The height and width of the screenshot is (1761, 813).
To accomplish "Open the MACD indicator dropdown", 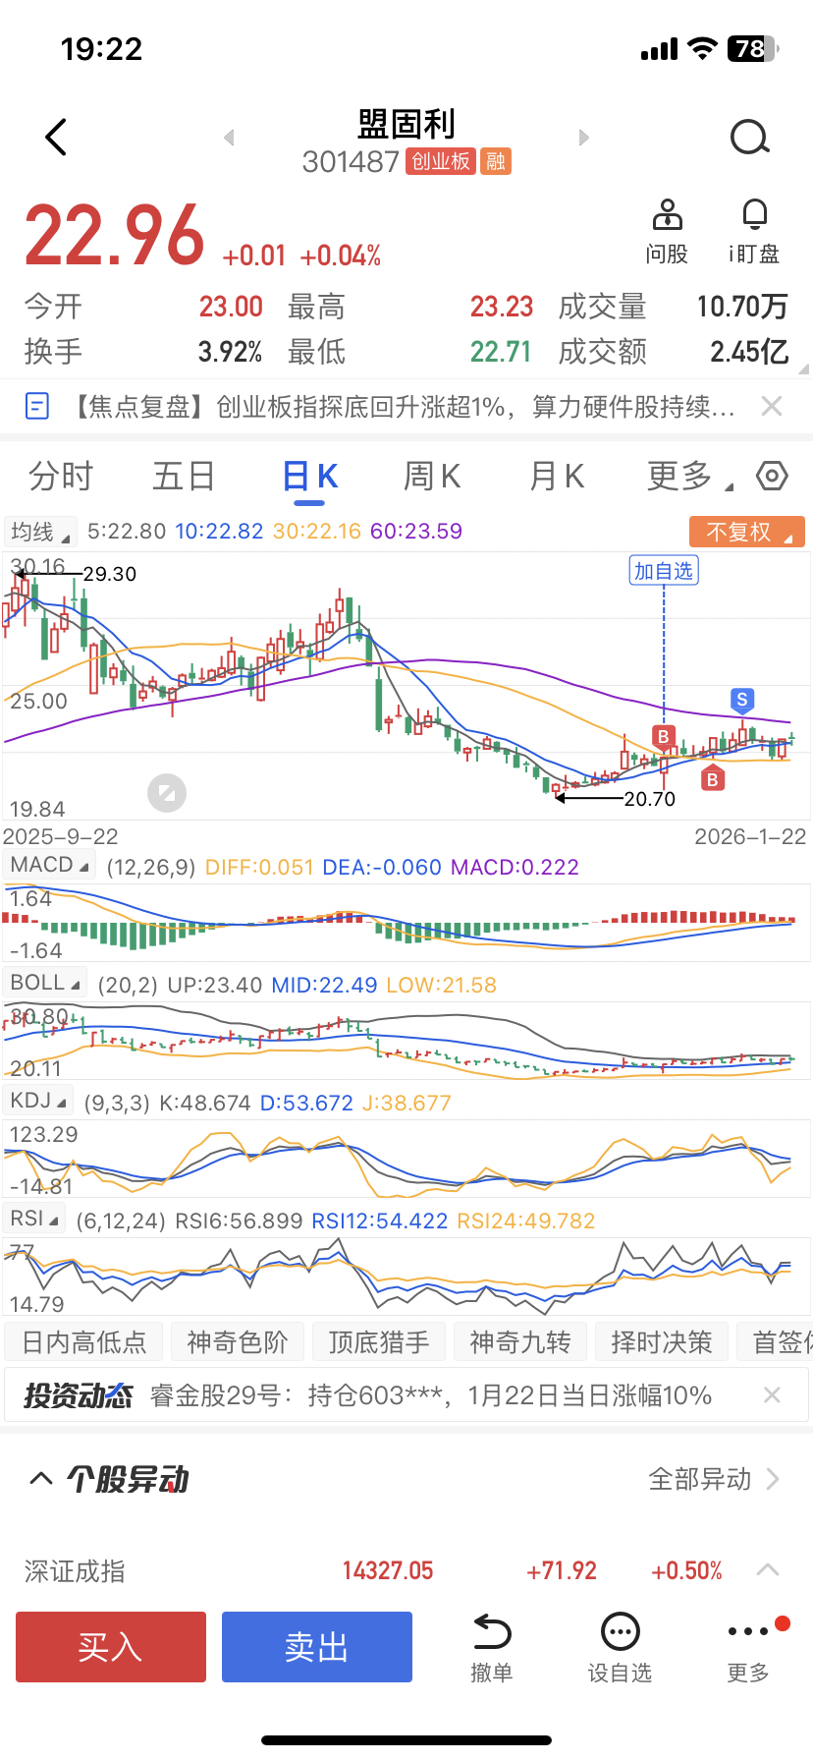I will tap(50, 866).
